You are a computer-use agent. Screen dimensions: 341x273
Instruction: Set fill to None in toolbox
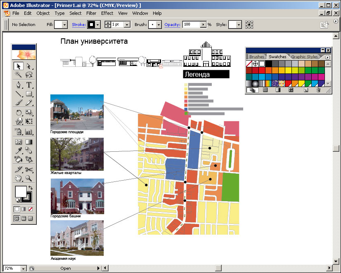tap(31, 209)
